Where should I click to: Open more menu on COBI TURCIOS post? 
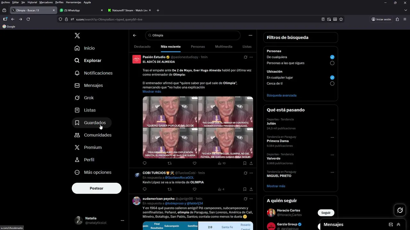click(251, 173)
